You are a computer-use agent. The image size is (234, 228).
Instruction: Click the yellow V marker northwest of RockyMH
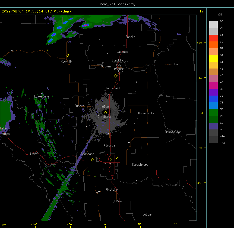(x=48, y=50)
